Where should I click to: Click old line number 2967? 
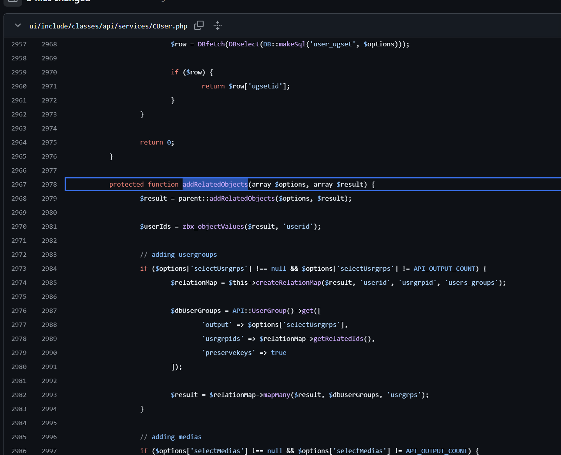pyautogui.click(x=19, y=184)
